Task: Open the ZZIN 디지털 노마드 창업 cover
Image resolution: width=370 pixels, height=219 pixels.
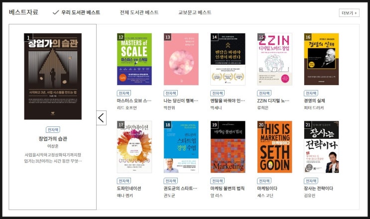Action: [x=274, y=59]
